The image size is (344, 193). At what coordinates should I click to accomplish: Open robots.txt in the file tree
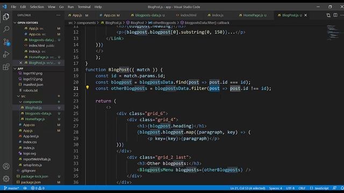(31, 91)
